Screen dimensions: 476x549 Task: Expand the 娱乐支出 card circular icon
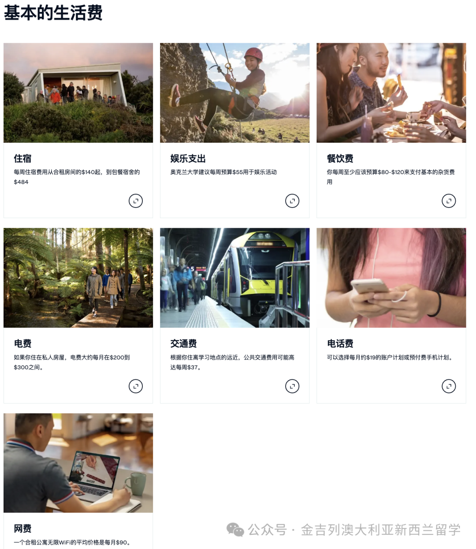[x=292, y=201]
